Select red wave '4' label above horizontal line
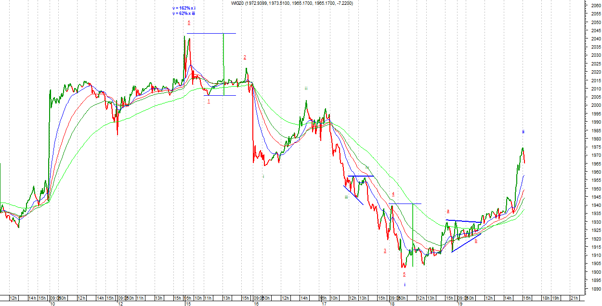Image resolution: width=602 pixels, height=306 pixels. pos(393,194)
